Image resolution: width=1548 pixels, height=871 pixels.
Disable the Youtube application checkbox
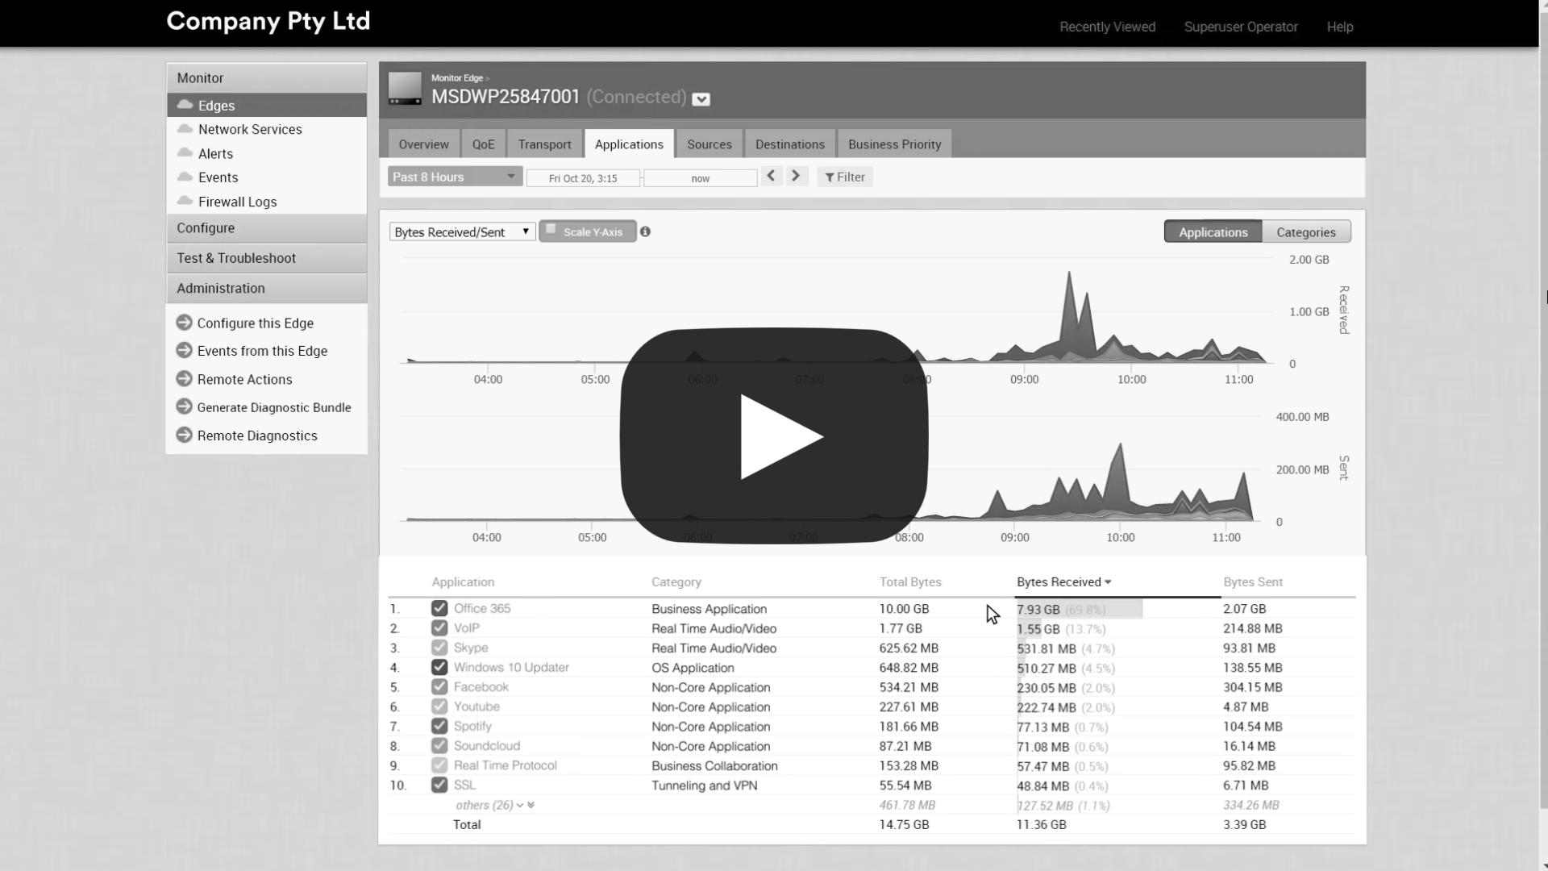[439, 706]
